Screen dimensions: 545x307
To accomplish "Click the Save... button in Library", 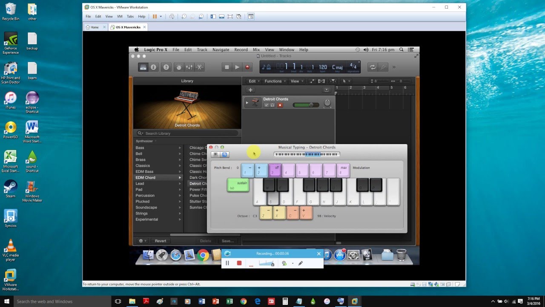I will pyautogui.click(x=228, y=241).
